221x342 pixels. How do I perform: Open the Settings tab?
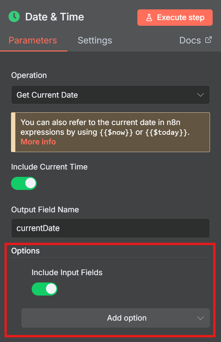tap(95, 40)
